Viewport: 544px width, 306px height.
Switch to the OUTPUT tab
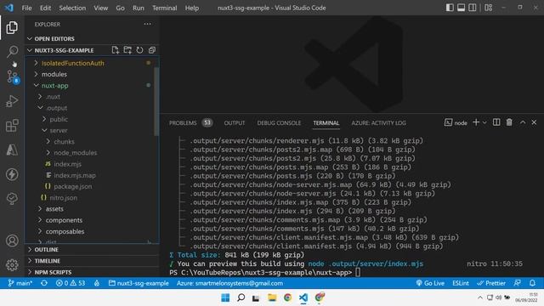(235, 122)
